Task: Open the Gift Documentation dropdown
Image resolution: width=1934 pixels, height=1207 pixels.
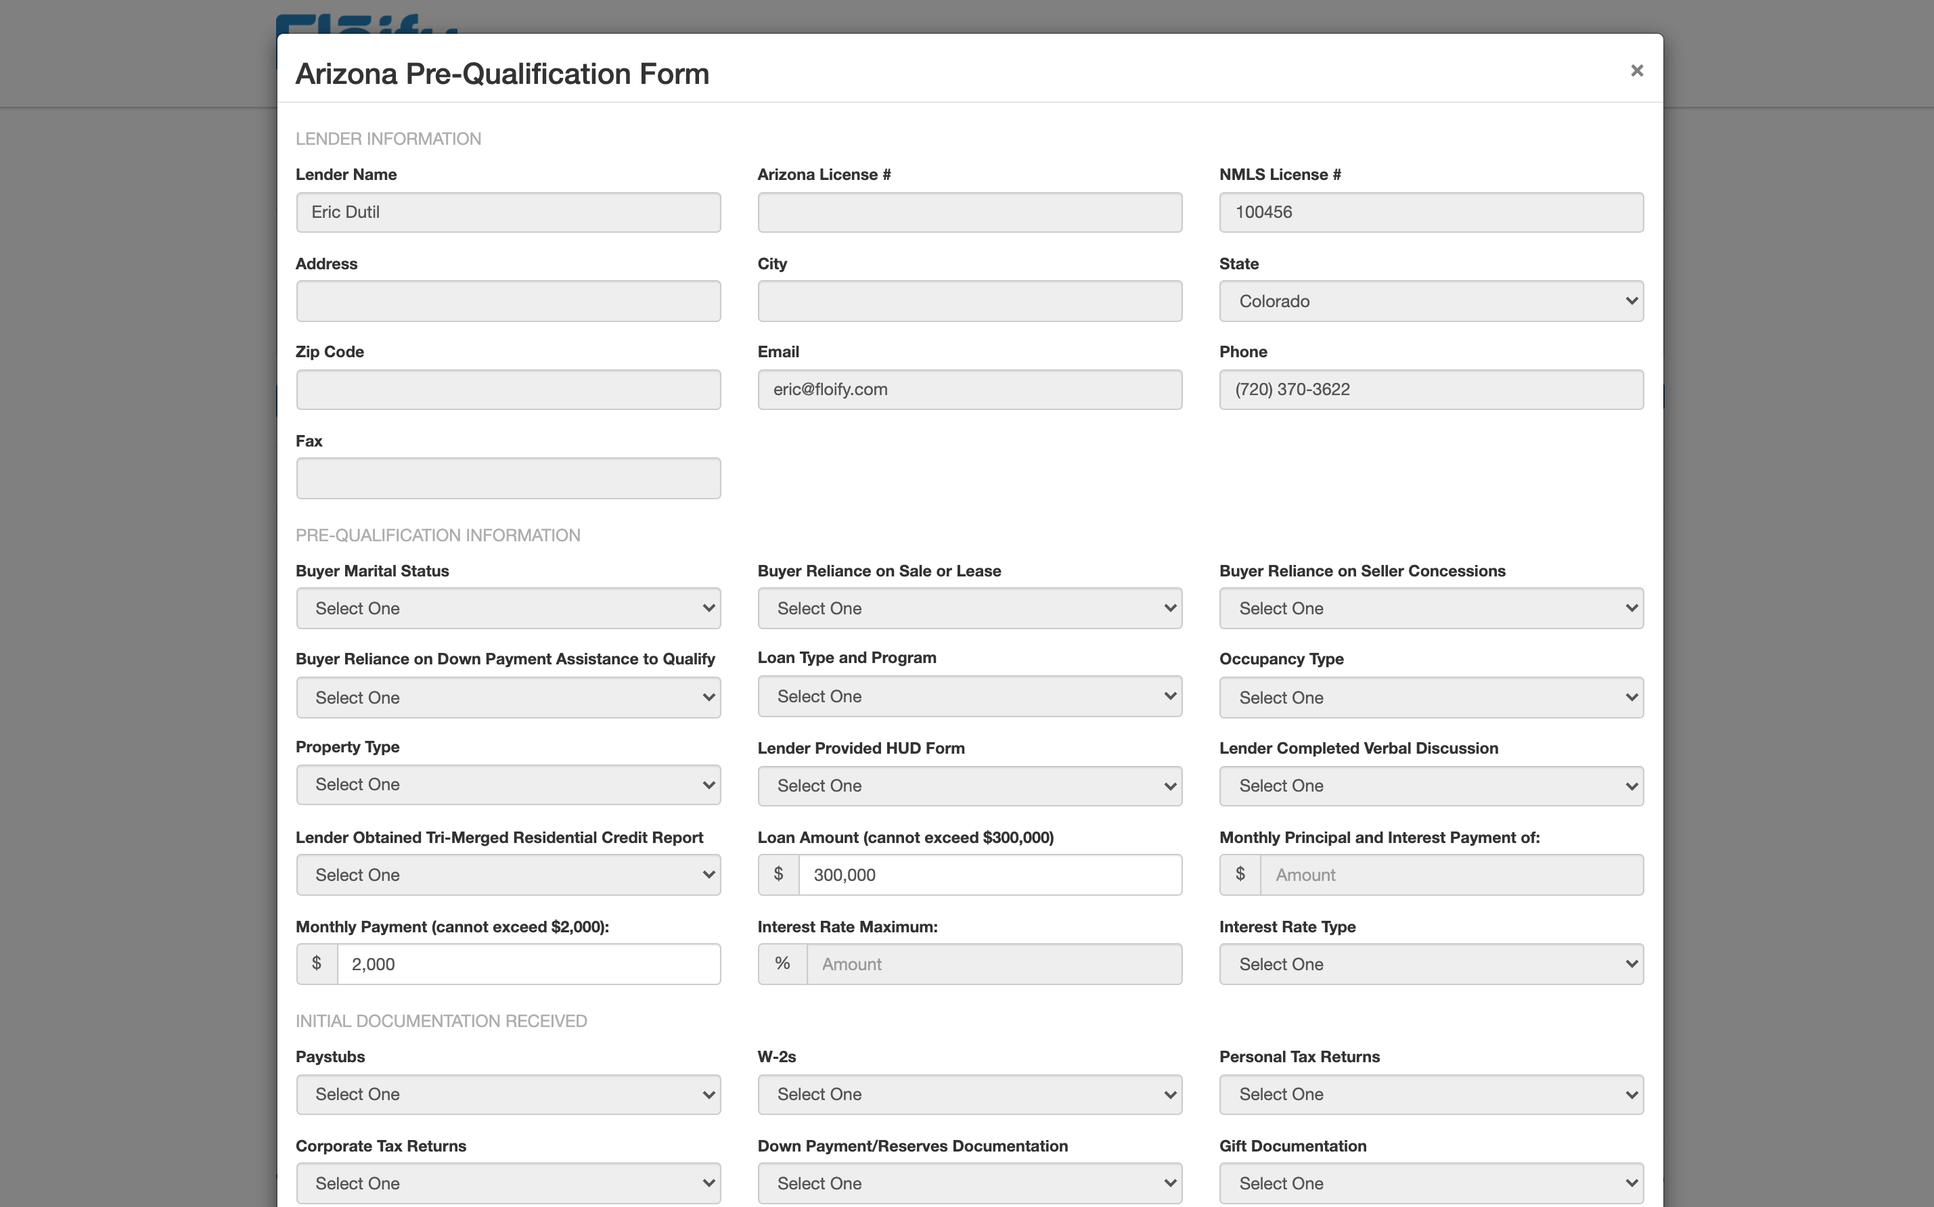Action: [1431, 1182]
